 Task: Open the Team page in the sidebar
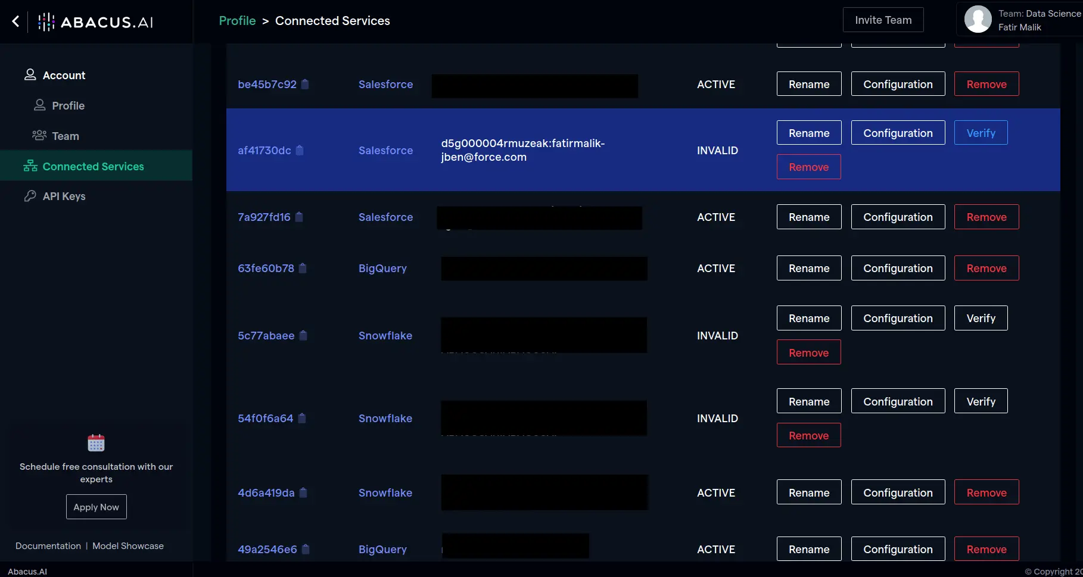point(55,136)
